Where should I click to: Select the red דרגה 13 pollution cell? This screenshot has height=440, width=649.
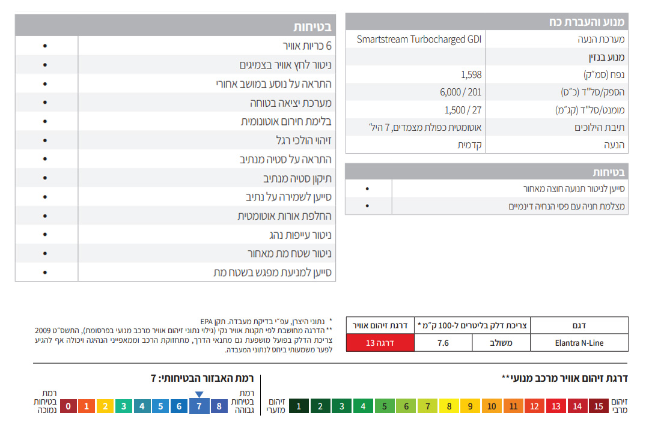(380, 343)
